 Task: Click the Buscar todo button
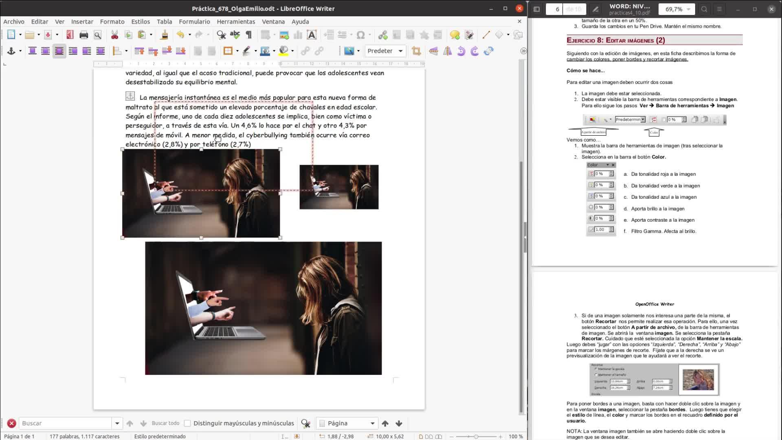tap(165, 423)
